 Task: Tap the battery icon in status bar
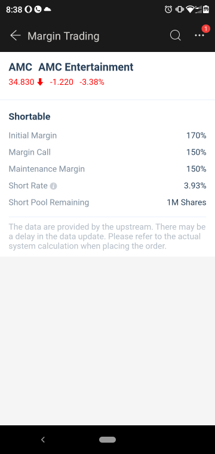click(x=205, y=10)
